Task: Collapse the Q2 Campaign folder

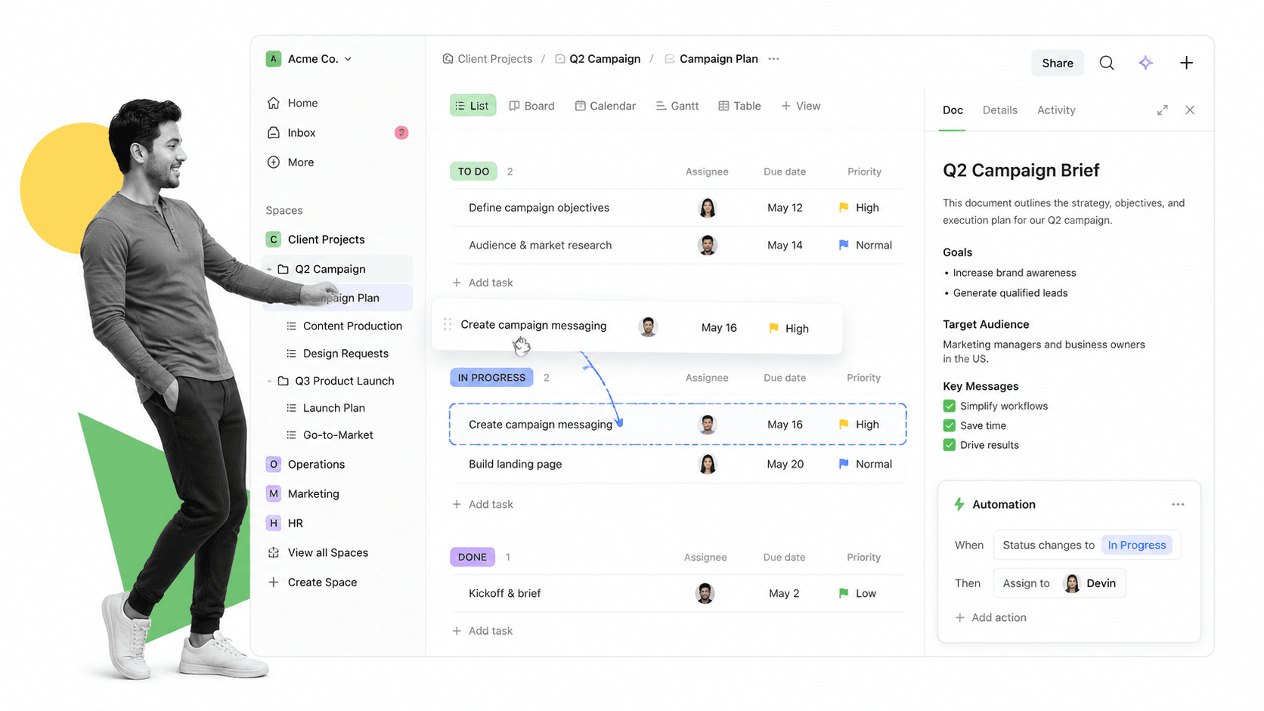Action: 269,269
